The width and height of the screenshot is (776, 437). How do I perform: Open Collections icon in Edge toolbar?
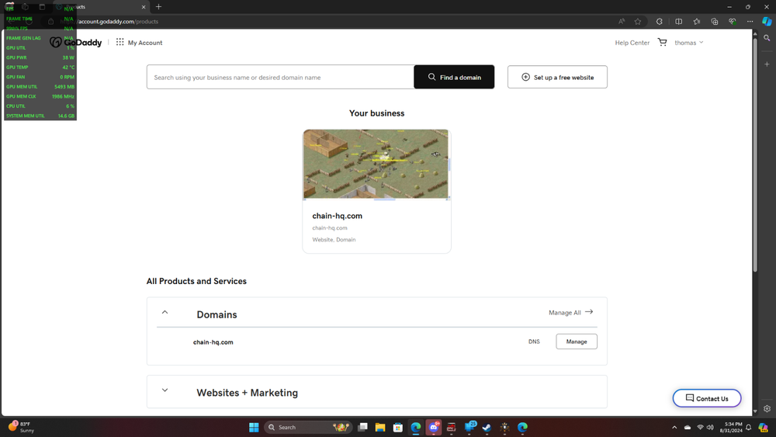pyautogui.click(x=715, y=21)
